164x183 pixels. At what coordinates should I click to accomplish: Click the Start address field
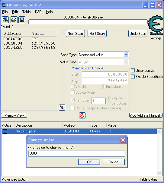105,75
